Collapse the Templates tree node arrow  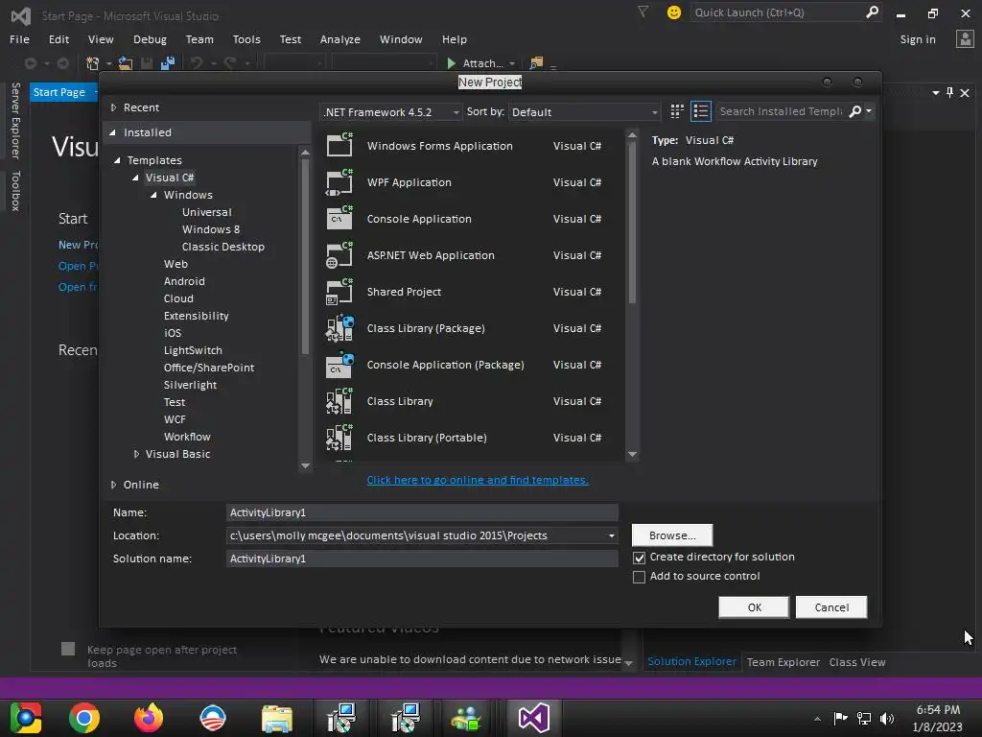[117, 160]
